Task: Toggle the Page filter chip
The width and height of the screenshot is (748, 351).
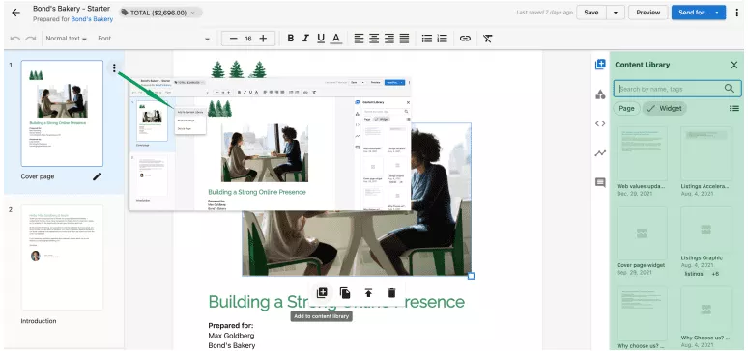Action: coord(626,109)
